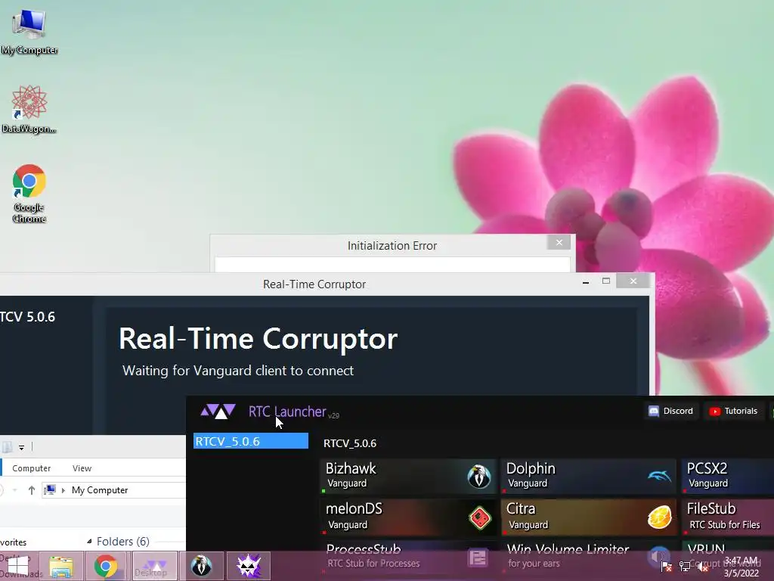Open the DataWagon desktop shortcut
Image resolution: width=774 pixels, height=581 pixels.
[x=29, y=109]
